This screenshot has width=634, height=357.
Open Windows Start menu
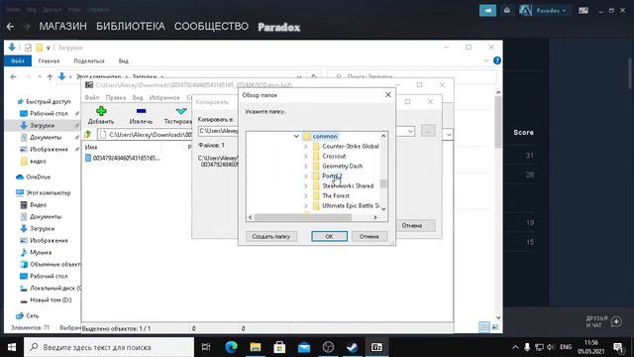(12, 347)
